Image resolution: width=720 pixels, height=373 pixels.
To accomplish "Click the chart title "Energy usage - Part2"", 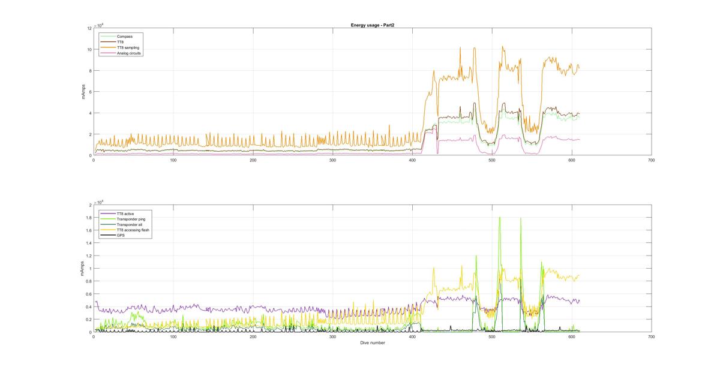I will coord(372,25).
